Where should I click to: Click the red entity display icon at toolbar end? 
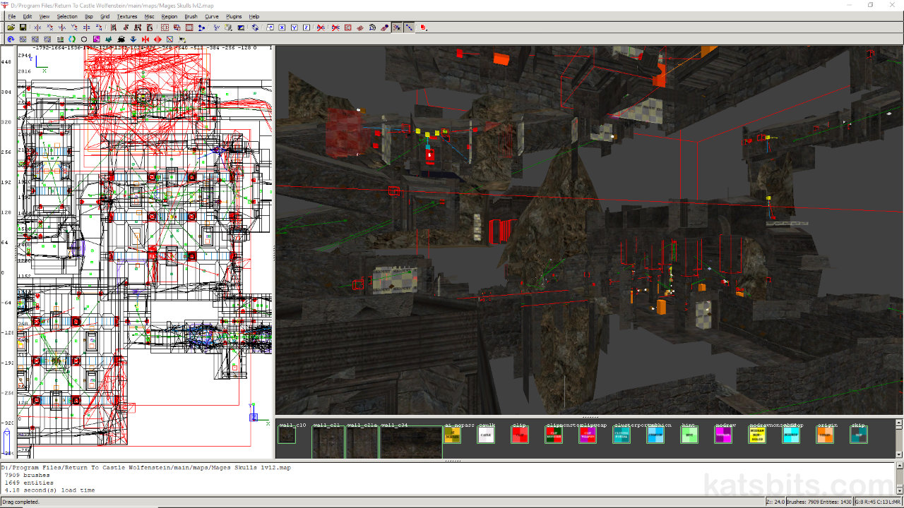click(423, 28)
